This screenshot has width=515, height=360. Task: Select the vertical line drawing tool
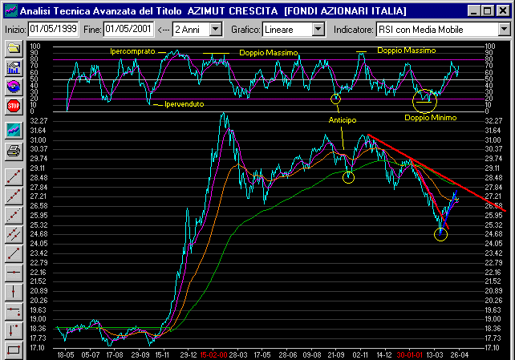pos(13,291)
